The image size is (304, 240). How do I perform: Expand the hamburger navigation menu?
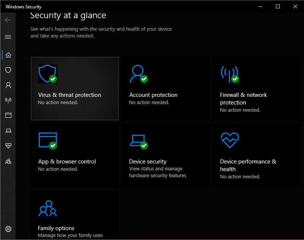pos(8,37)
